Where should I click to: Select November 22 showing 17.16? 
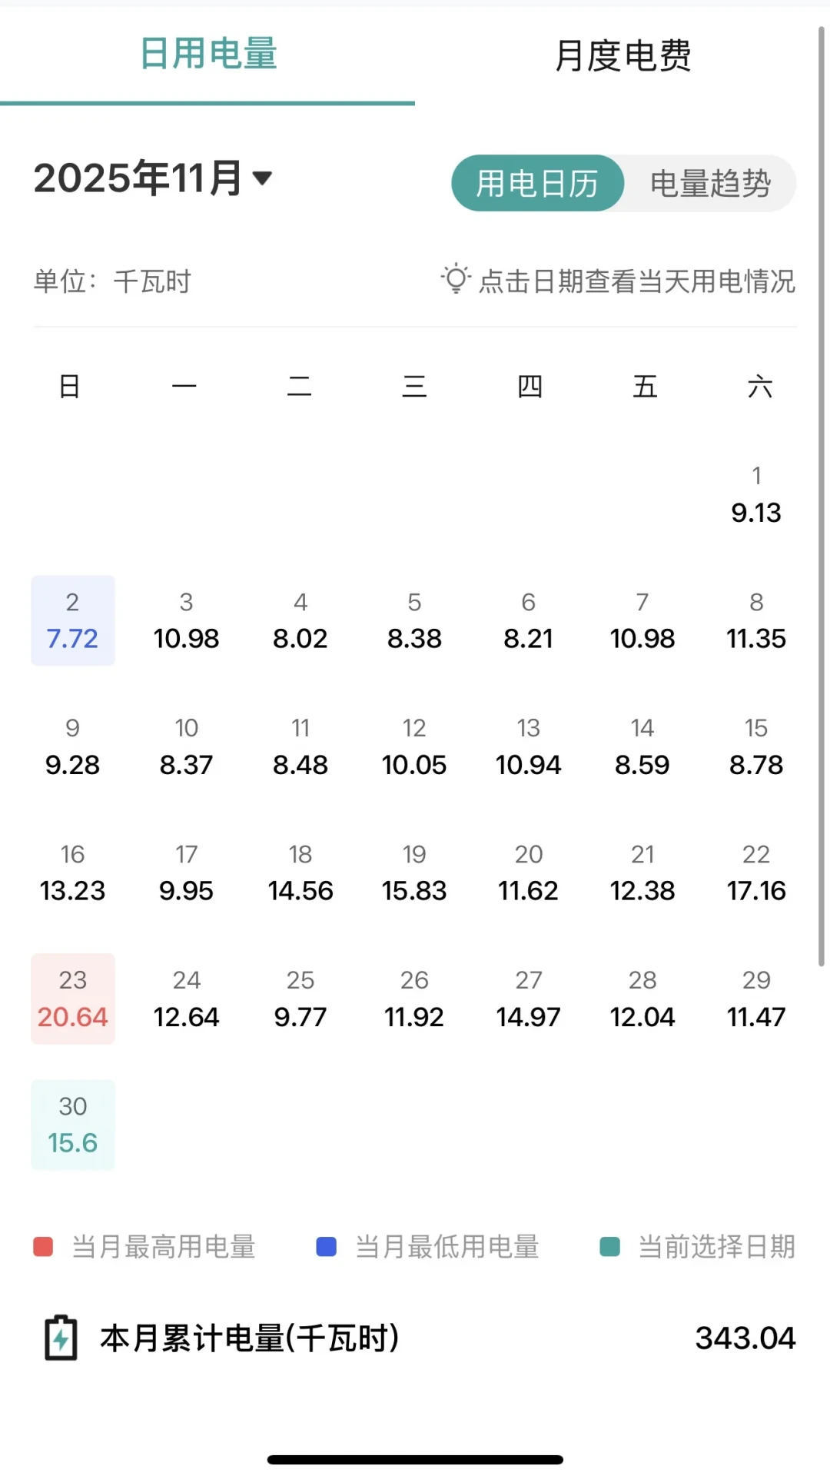pyautogui.click(x=756, y=872)
